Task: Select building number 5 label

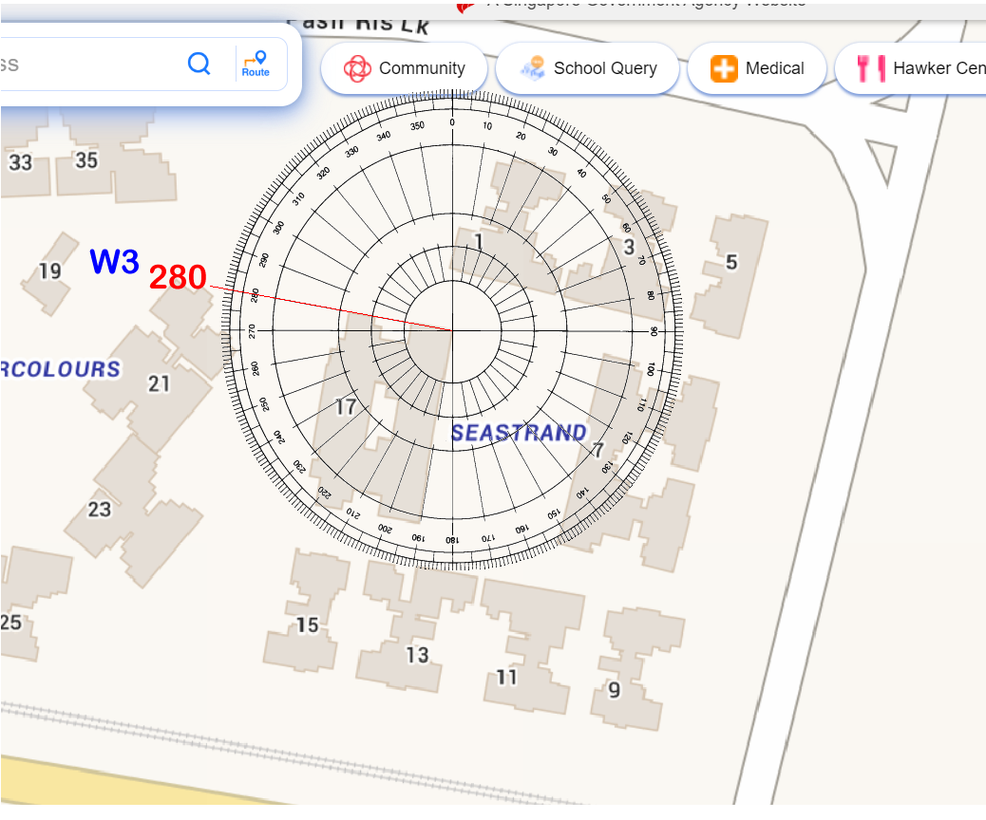Action: [x=730, y=262]
